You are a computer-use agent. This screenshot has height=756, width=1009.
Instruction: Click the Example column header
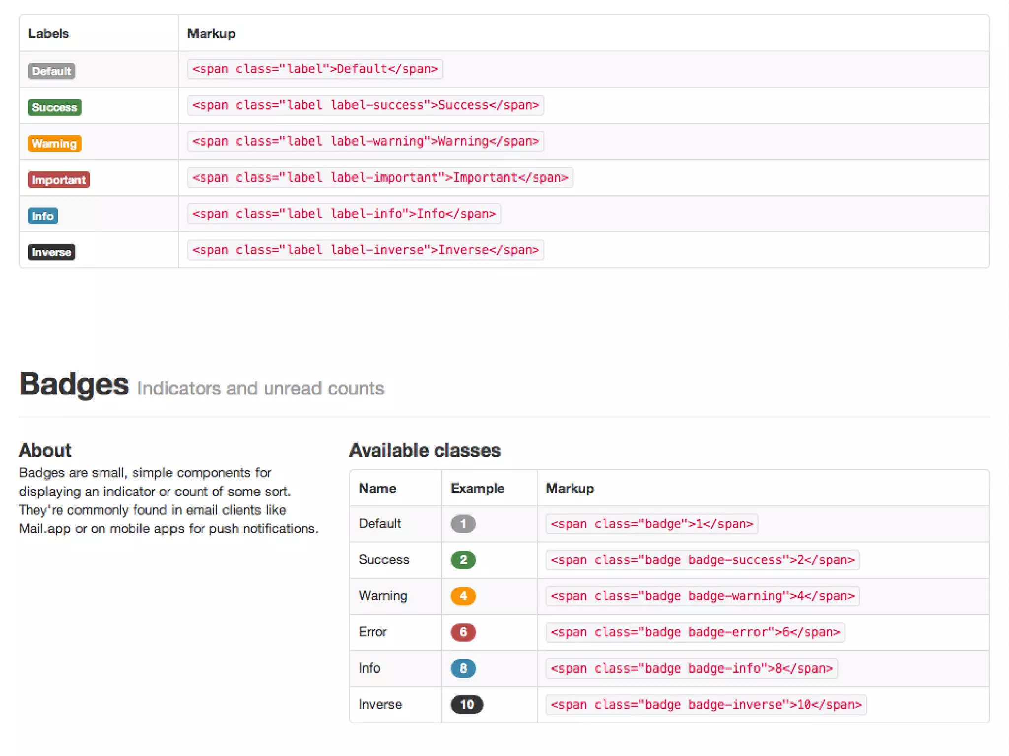coord(477,488)
